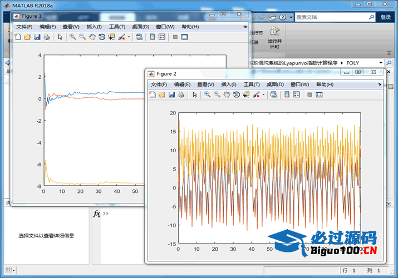Image resolution: width=398 pixels, height=278 pixels.
Task: Click Hide Plot Tools icon in Figure 2
Action: (309, 95)
